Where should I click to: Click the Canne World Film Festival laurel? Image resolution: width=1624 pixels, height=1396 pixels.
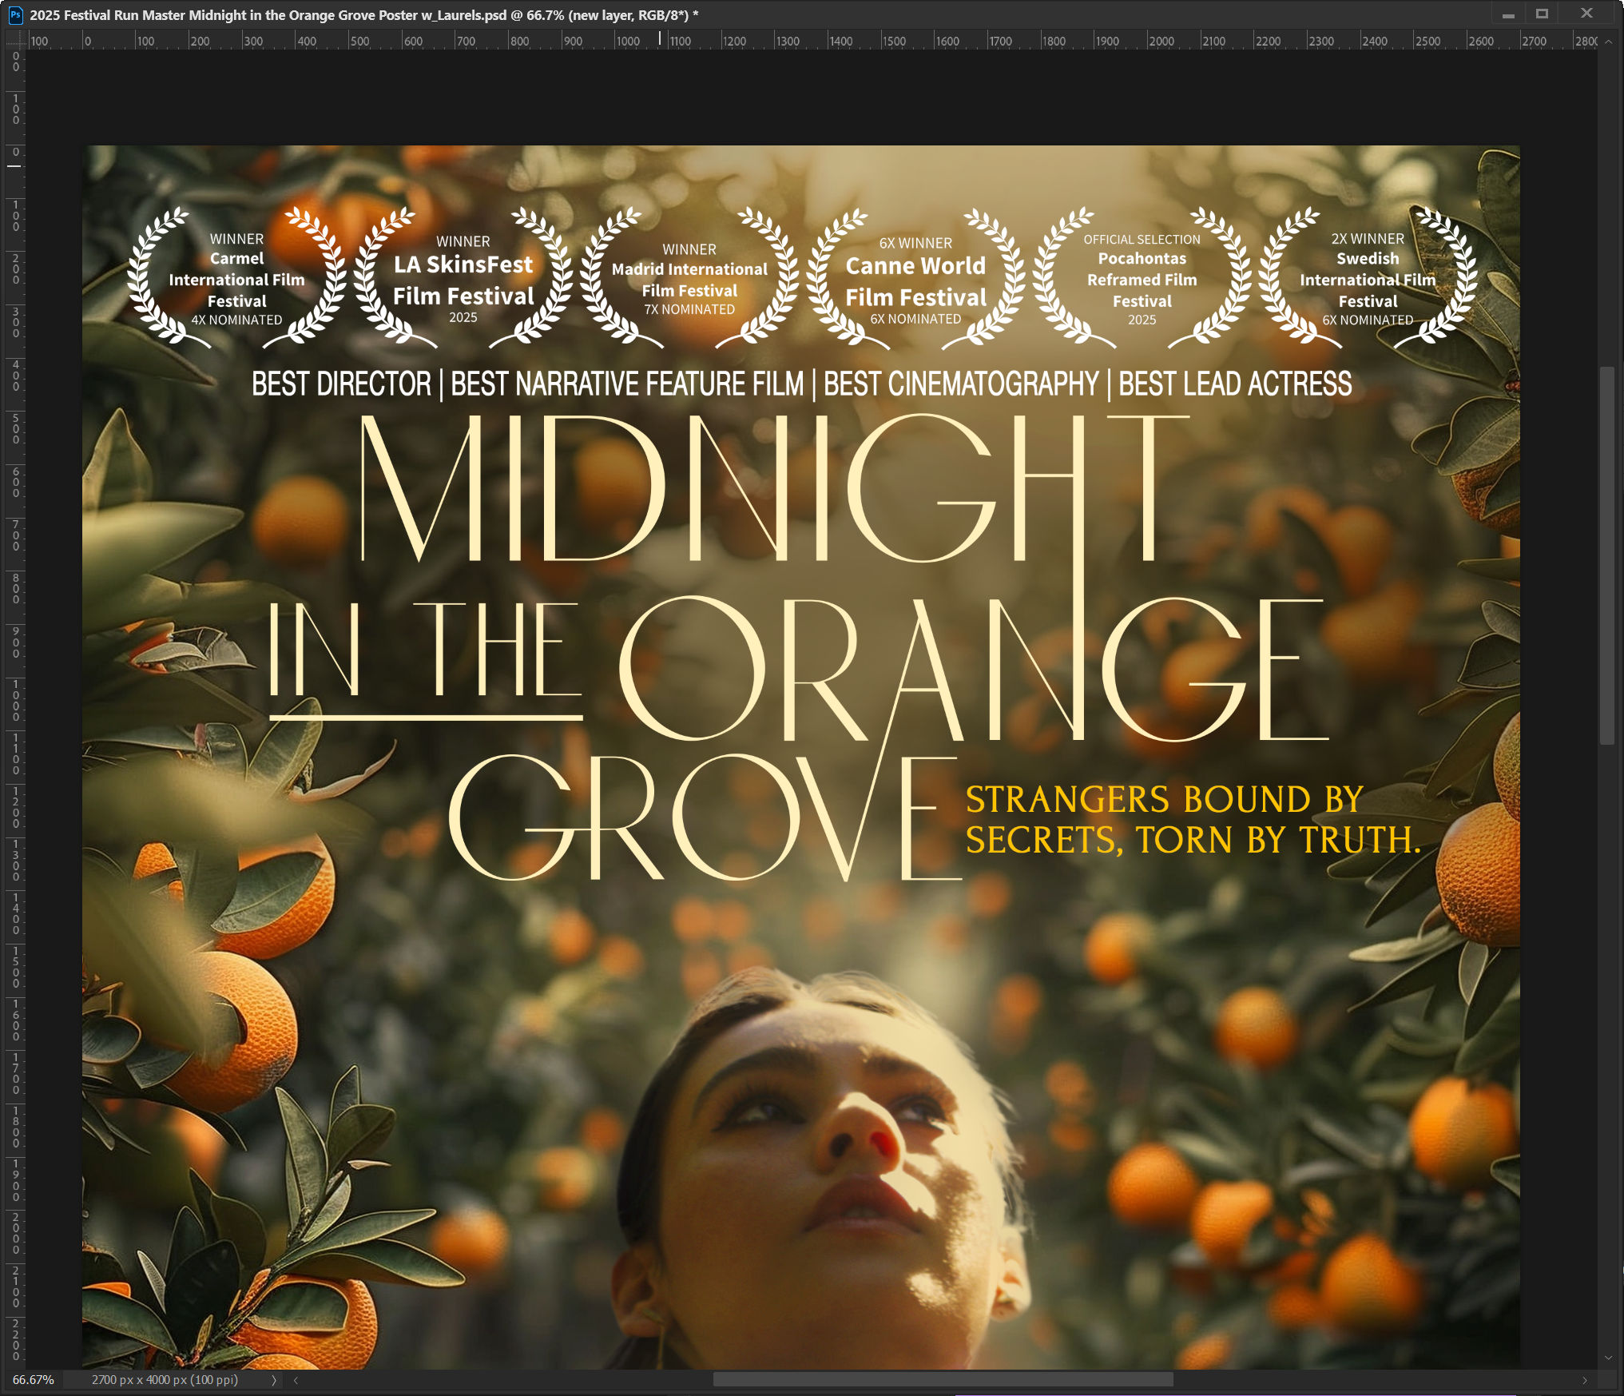click(x=915, y=280)
